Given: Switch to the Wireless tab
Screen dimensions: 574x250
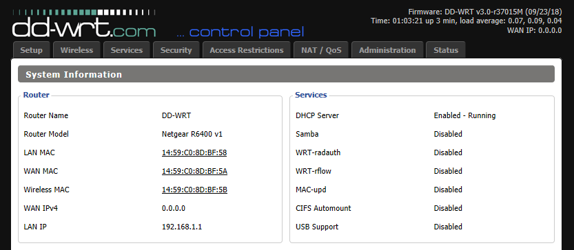Looking at the screenshot, I should (x=76, y=50).
